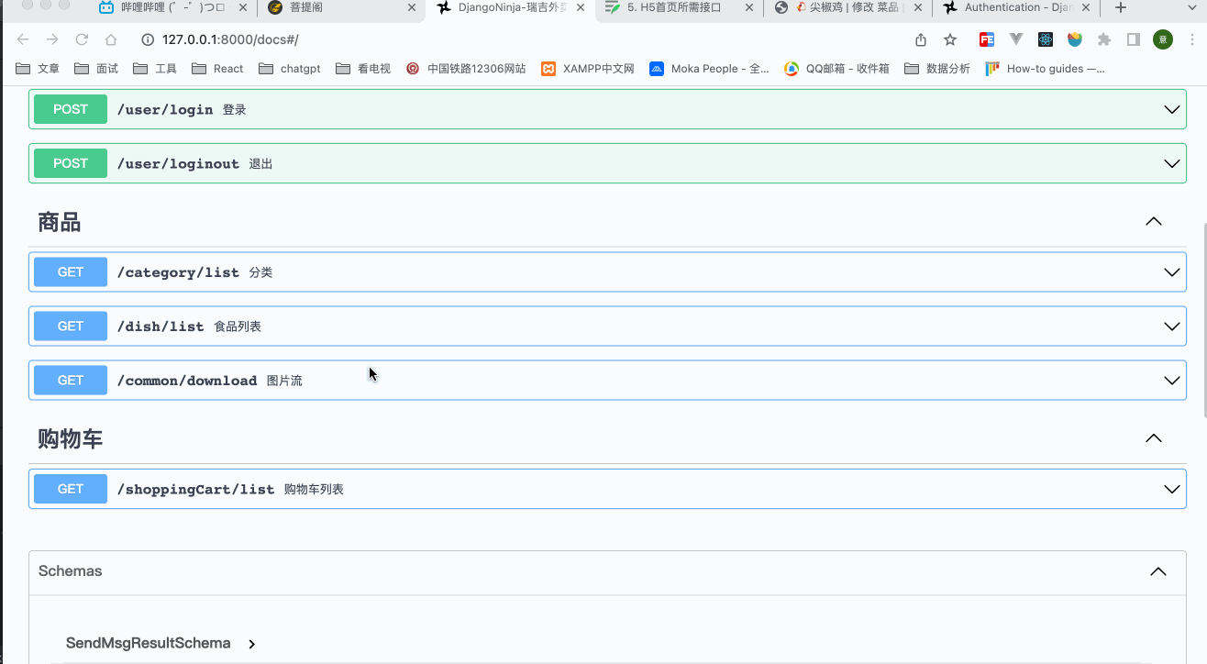Share this page via the share icon
The height and width of the screenshot is (664, 1207).
(921, 39)
